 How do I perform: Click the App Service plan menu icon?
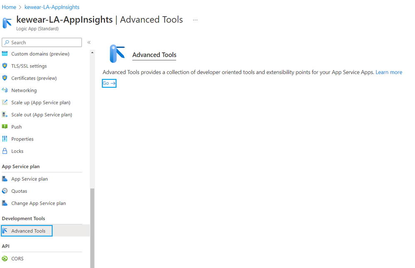[x=5, y=179]
